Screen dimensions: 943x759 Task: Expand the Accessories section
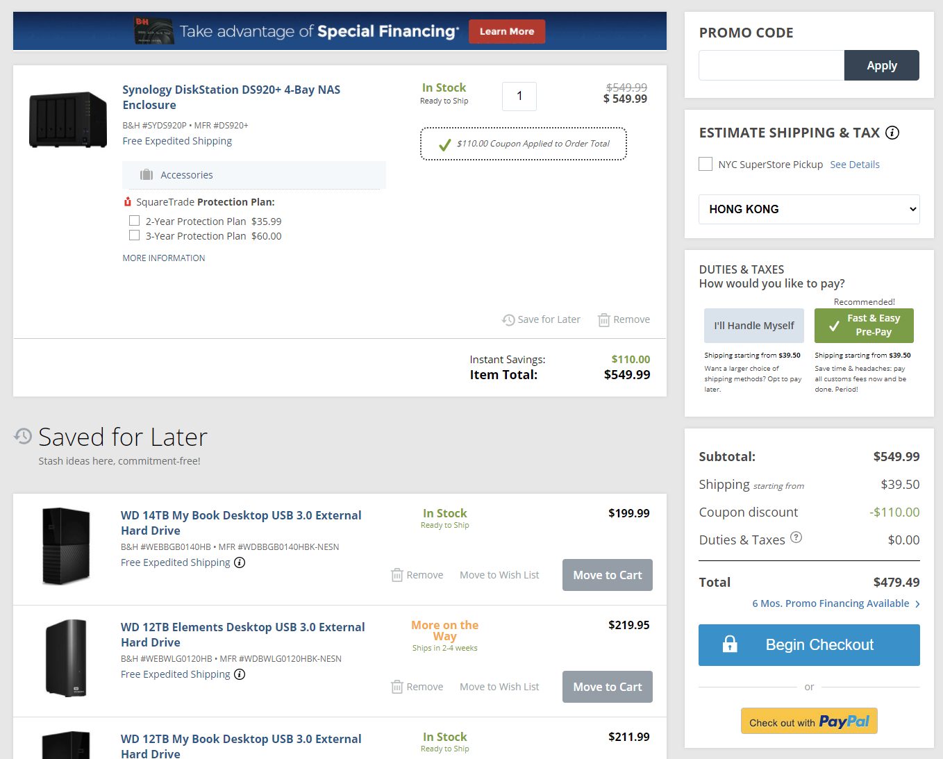[x=254, y=175]
